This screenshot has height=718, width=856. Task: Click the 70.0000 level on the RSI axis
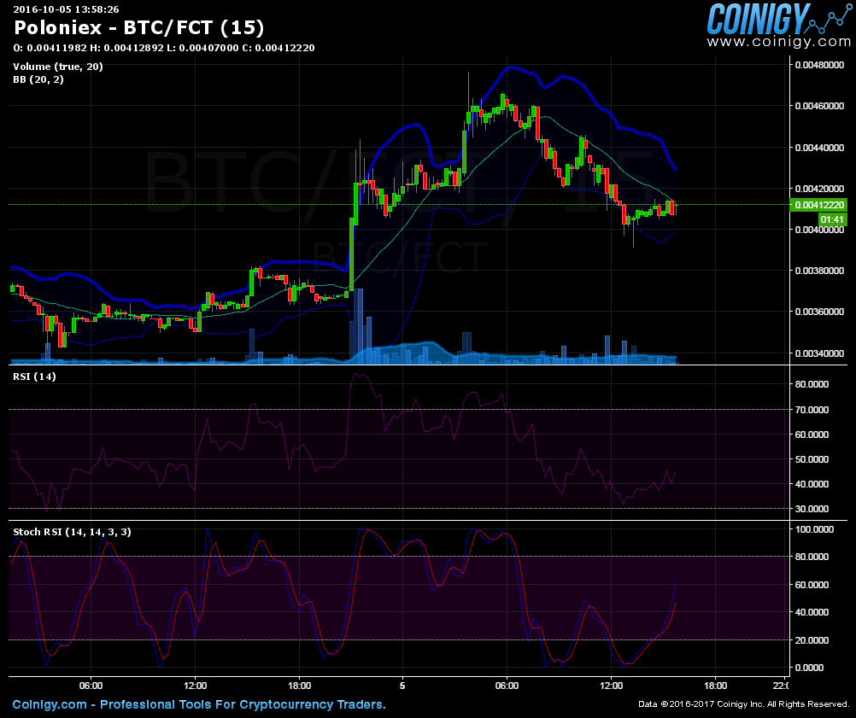click(x=812, y=410)
